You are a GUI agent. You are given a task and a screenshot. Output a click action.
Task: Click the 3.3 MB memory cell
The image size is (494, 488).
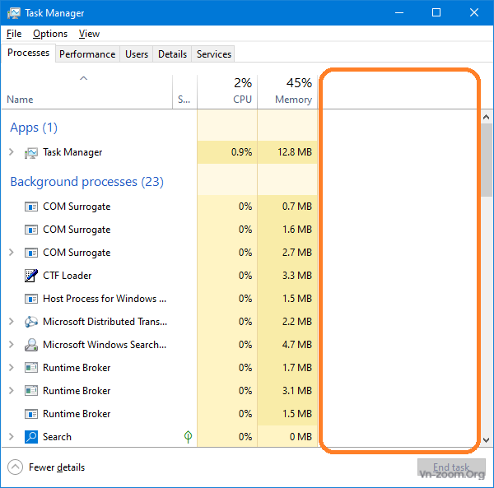(287, 276)
